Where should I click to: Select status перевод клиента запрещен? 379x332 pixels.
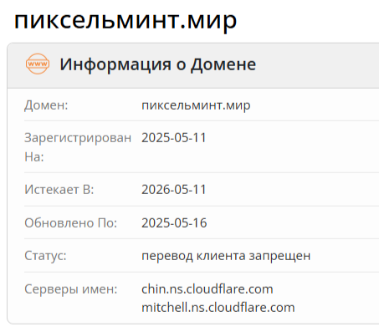(226, 256)
